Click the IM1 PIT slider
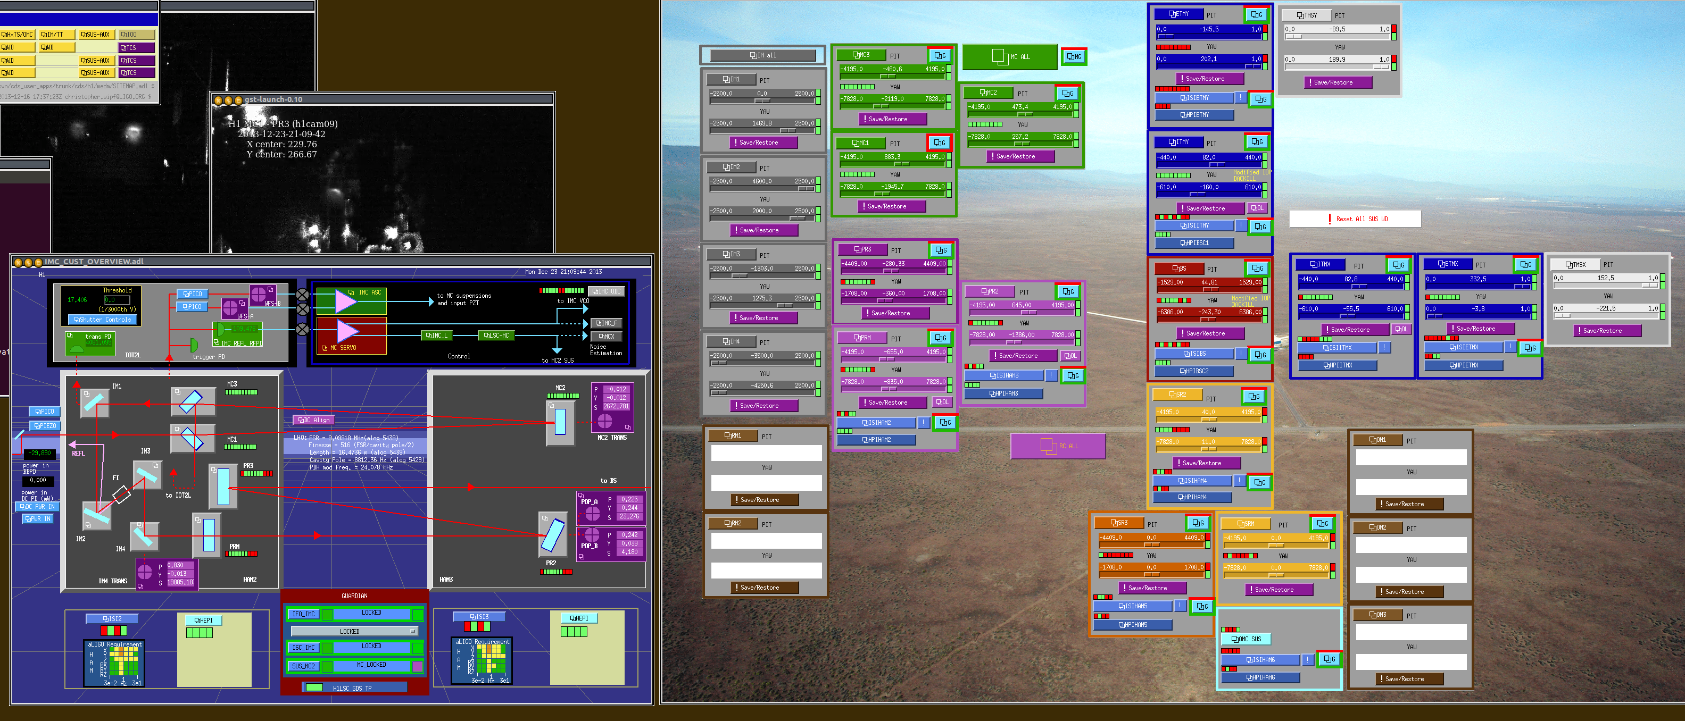The width and height of the screenshot is (1685, 721). 762,100
